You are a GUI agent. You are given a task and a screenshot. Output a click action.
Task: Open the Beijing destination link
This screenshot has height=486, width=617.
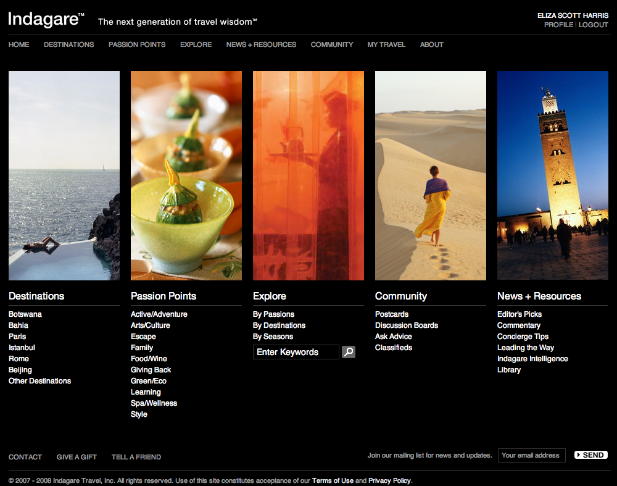point(20,370)
